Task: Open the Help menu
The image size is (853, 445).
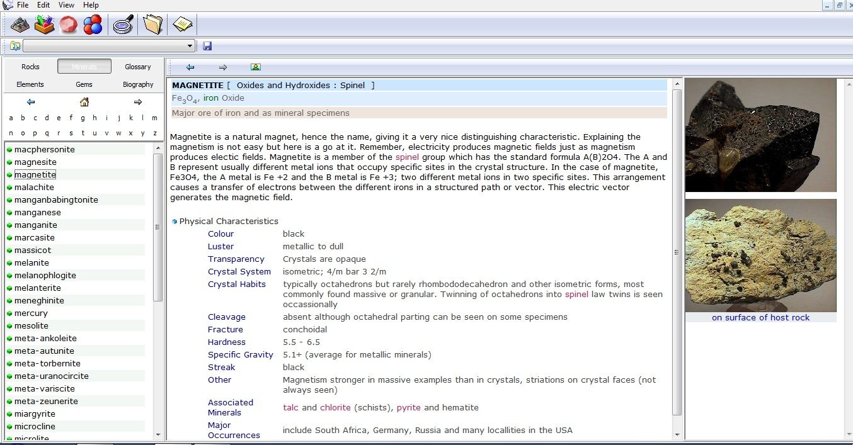Action: click(x=91, y=5)
